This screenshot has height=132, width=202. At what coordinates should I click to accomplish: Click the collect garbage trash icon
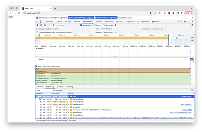click(115, 25)
